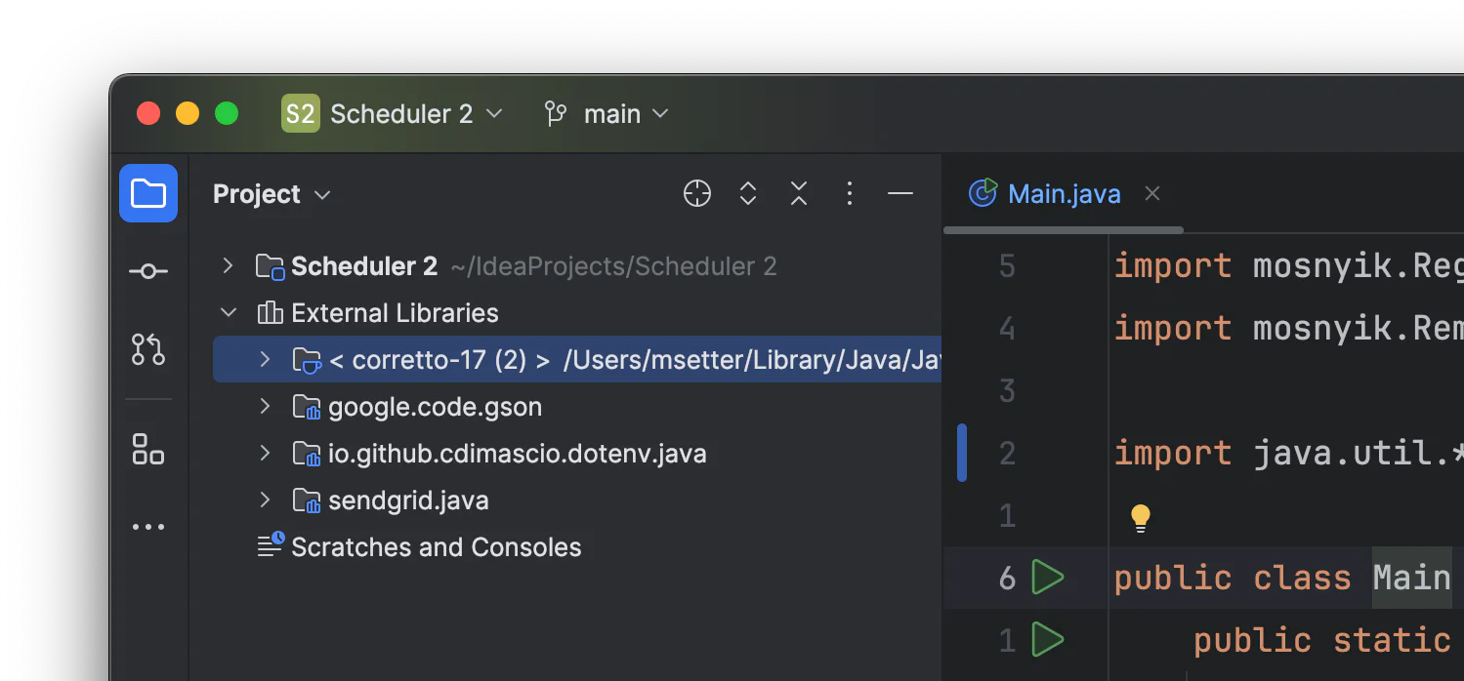
Task: Expand the google.code.gson library node
Action: (265, 406)
